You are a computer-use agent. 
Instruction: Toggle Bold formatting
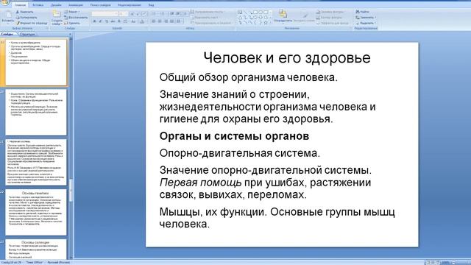(94, 21)
